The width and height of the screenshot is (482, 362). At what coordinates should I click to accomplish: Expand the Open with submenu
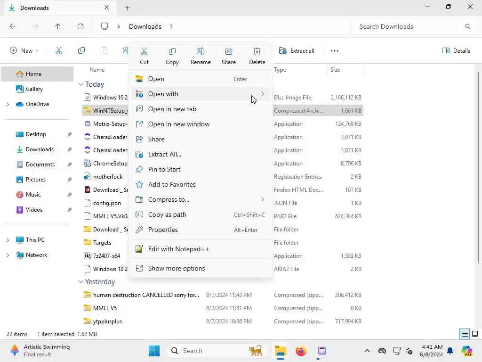201,94
